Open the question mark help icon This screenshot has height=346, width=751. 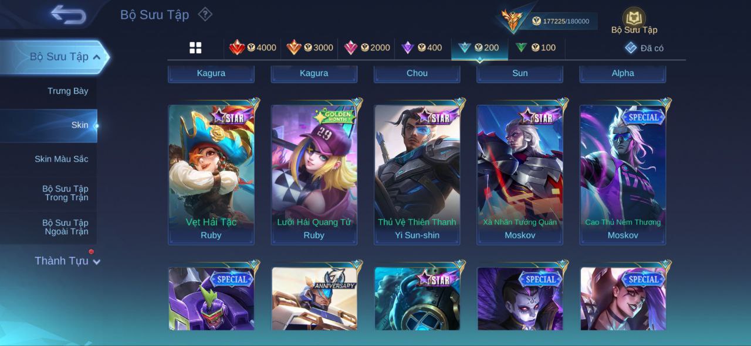[205, 14]
